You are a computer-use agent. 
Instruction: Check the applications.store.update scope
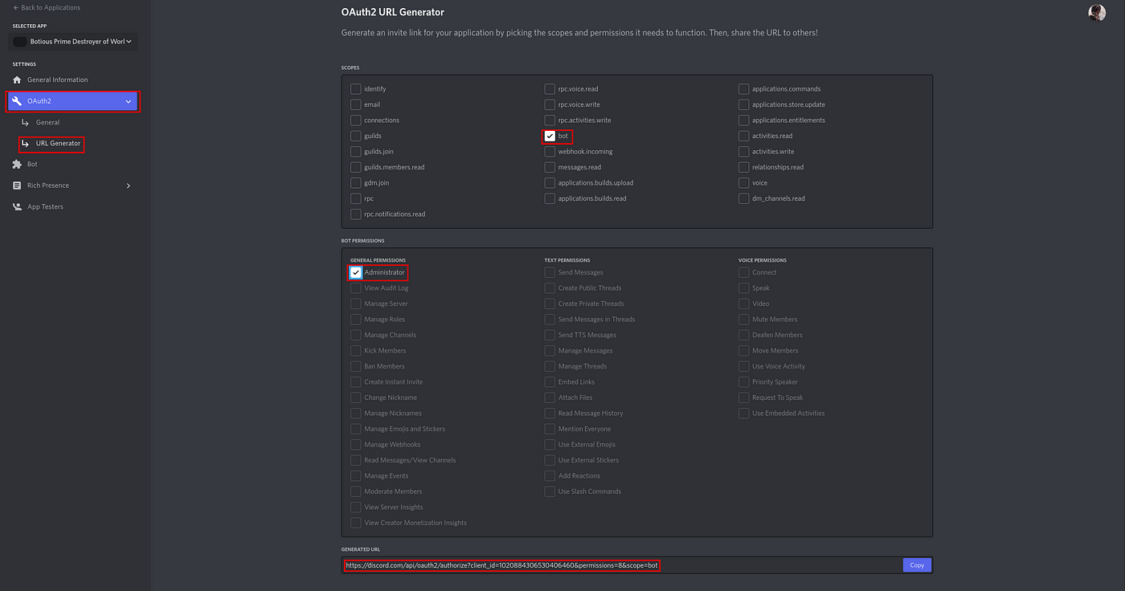click(744, 104)
